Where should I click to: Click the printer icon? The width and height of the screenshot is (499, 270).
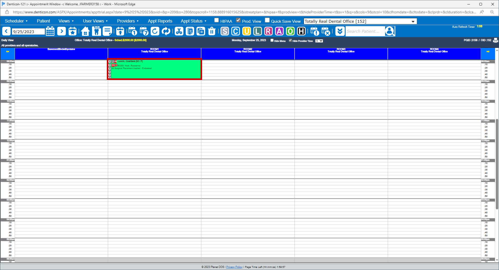pyautogui.click(x=496, y=40)
